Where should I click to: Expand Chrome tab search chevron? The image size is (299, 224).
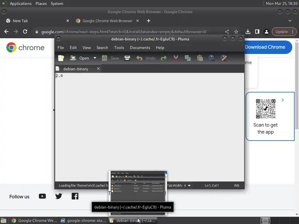coord(290,21)
